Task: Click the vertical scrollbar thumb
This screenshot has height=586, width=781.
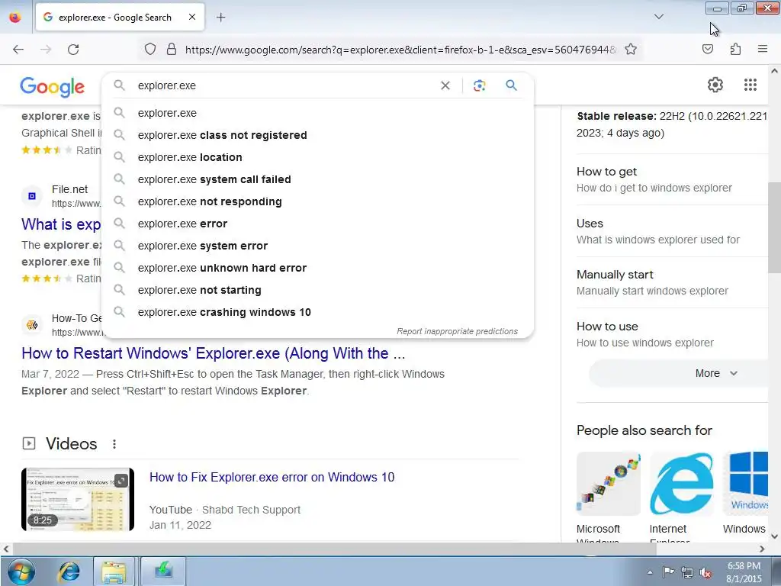Action: pos(775,227)
